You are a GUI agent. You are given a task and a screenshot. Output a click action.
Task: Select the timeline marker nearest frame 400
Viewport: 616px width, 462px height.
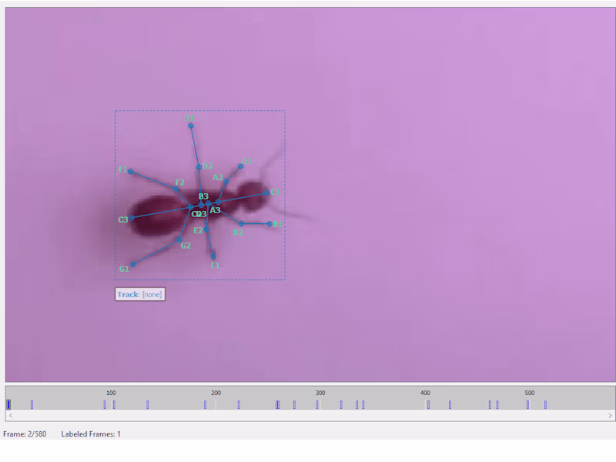point(428,405)
